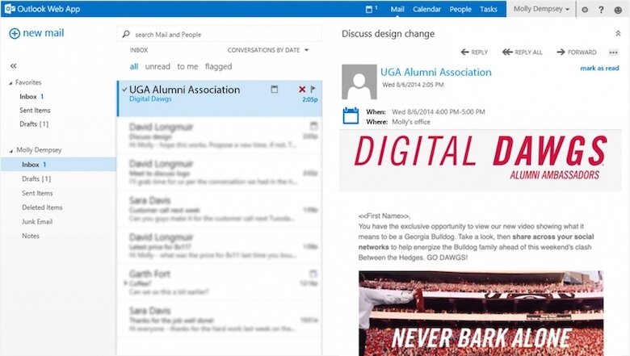
Task: Toggle checkmark on UGA Alumni Association message
Action: coord(124,90)
